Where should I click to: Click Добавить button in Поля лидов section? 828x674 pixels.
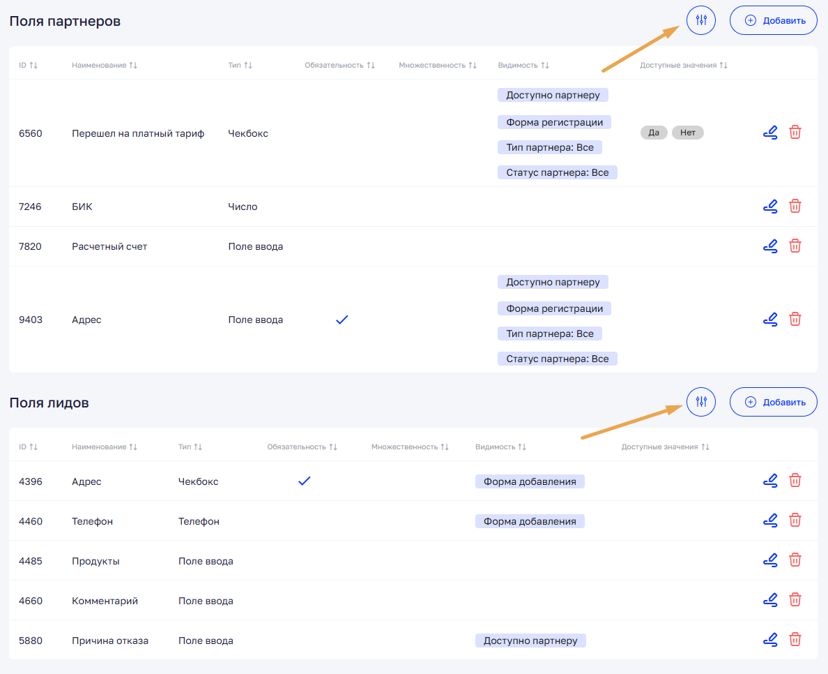[773, 402]
